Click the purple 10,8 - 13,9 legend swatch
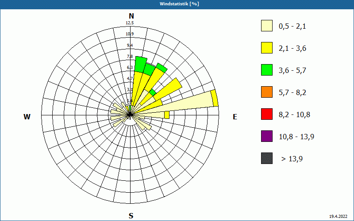354x221 pixels. [267, 136]
